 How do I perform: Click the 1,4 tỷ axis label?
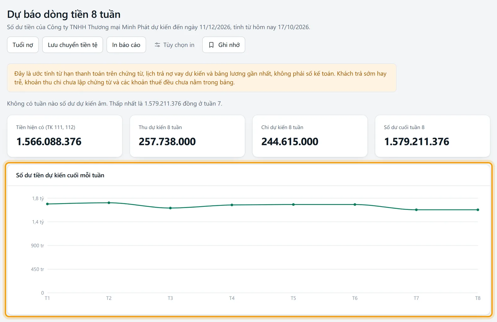tap(38, 222)
